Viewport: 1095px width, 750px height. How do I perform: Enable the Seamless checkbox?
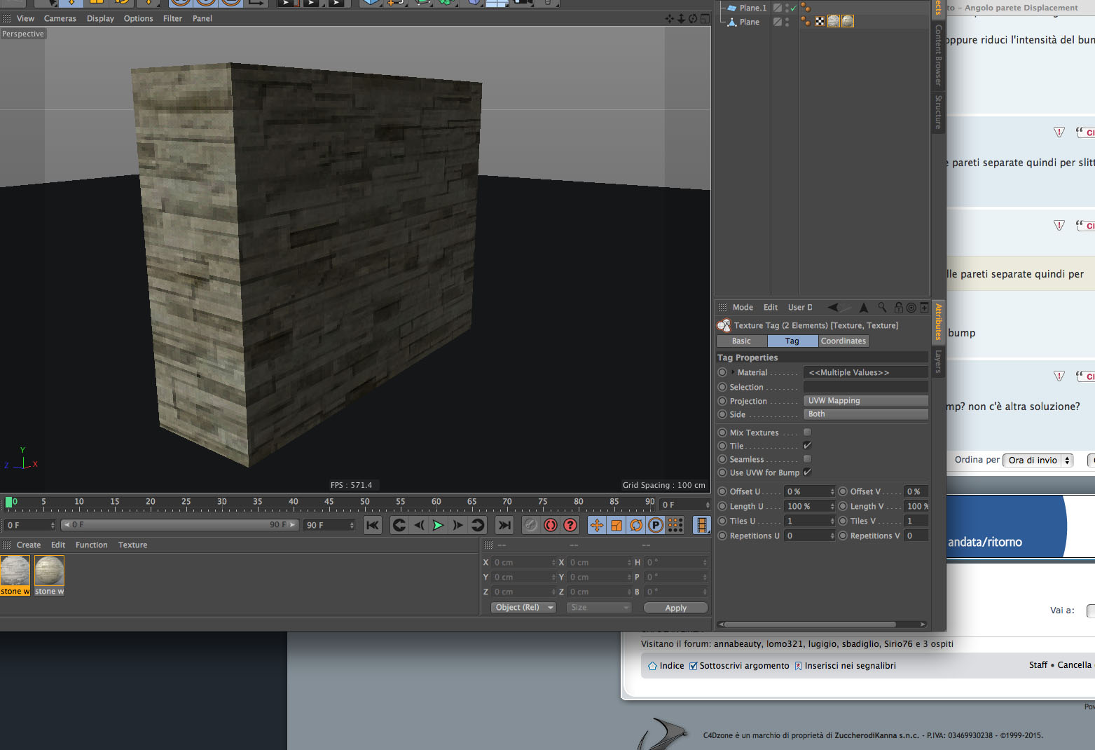(x=807, y=459)
